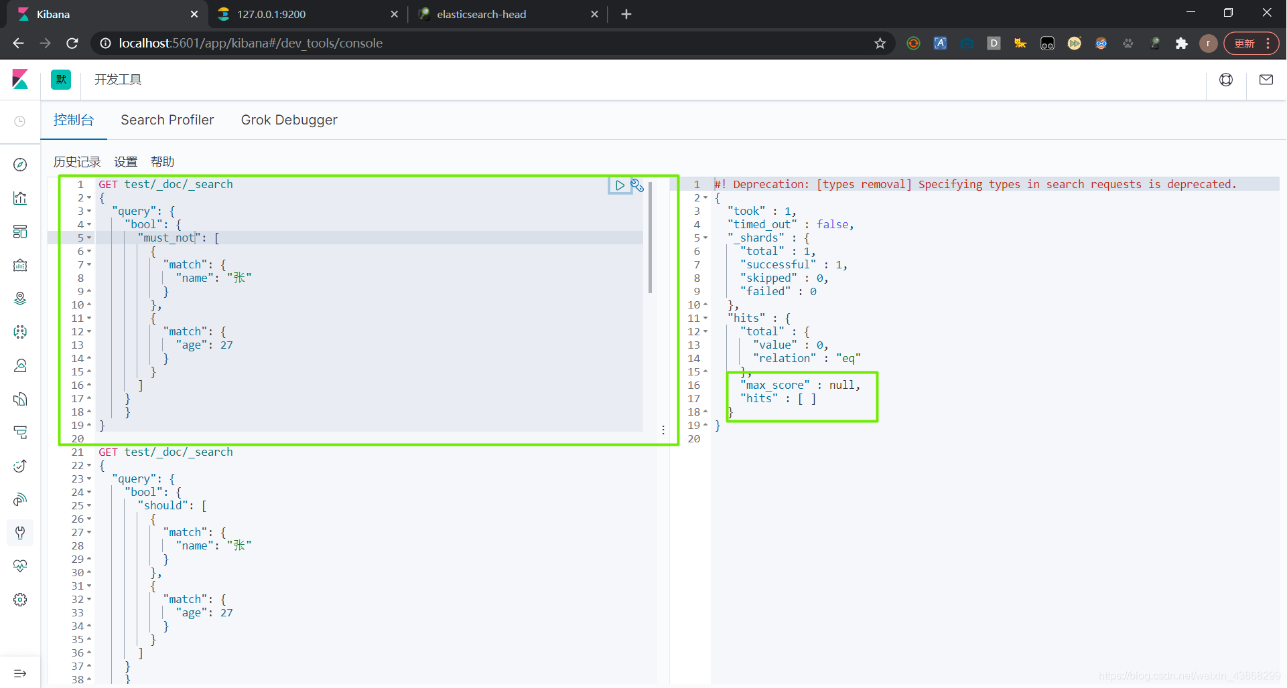Close the Kibana browser tab
The width and height of the screenshot is (1287, 688).
pos(194,14)
